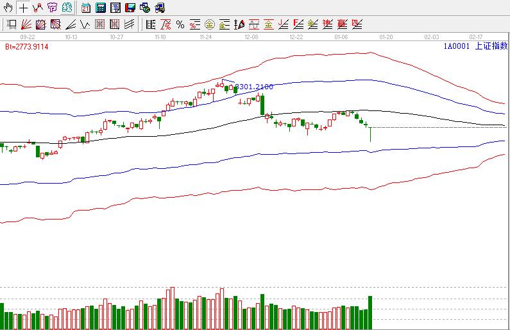Click the 1A0001 上证指数 label
The image size is (510, 330).
click(475, 46)
